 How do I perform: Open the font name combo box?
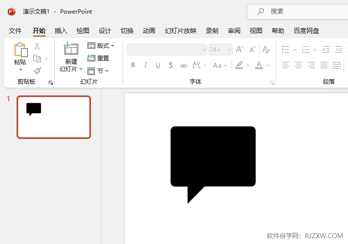[167, 50]
